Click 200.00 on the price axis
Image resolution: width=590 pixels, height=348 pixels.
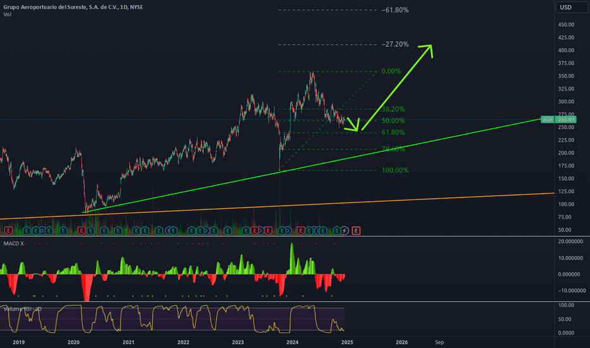click(567, 153)
